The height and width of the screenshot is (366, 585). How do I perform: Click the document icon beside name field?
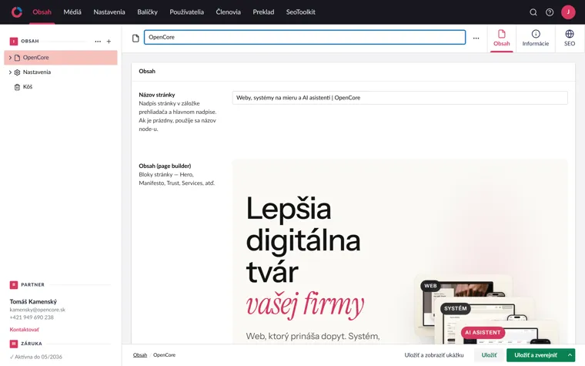pos(135,38)
